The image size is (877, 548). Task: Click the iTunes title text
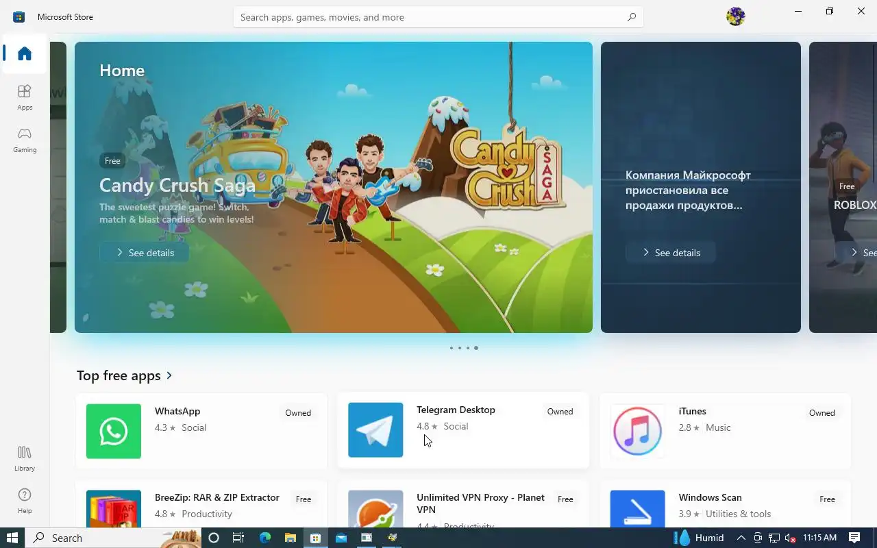pos(692,411)
